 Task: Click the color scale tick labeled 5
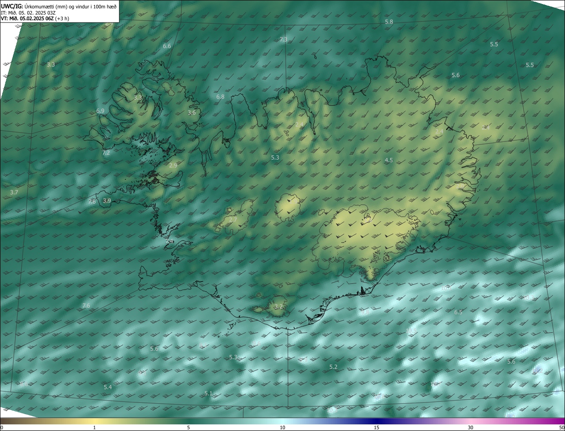188,427
